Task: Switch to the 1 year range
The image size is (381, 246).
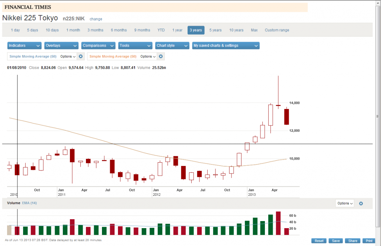Action: (x=177, y=30)
